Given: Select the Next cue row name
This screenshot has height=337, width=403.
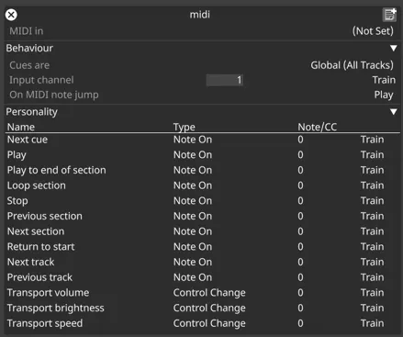Looking at the screenshot, I should coord(28,140).
